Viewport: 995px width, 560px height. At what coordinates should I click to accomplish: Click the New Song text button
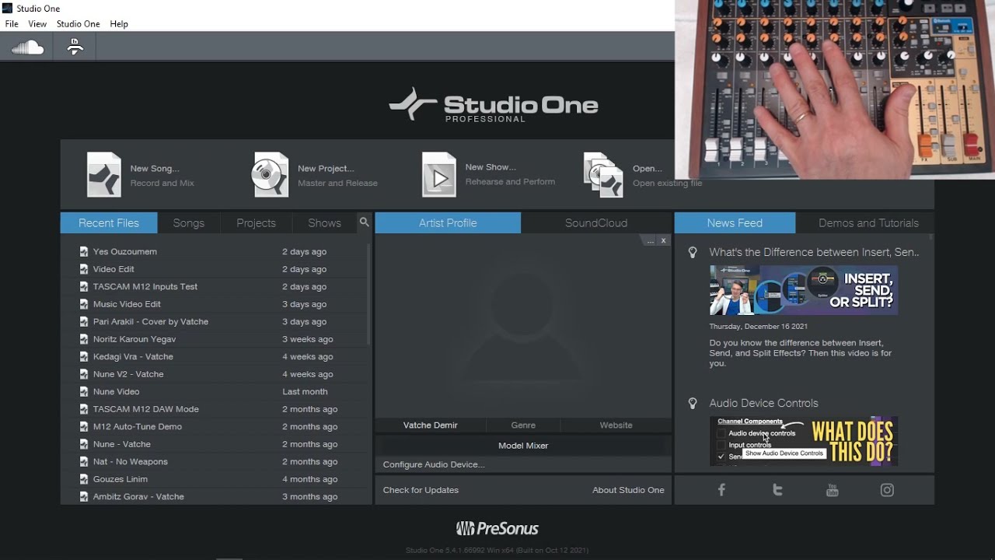(x=155, y=168)
